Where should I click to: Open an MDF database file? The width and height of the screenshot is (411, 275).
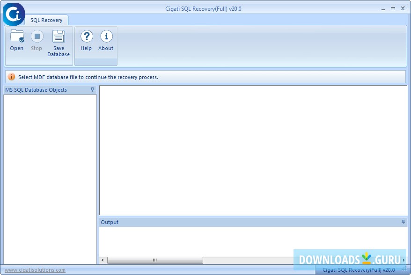click(x=17, y=40)
